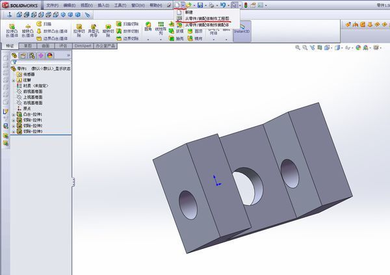Viewport: 390px width, 275px height.
Task: Open the 插入(I) menu
Action: coord(103,5)
